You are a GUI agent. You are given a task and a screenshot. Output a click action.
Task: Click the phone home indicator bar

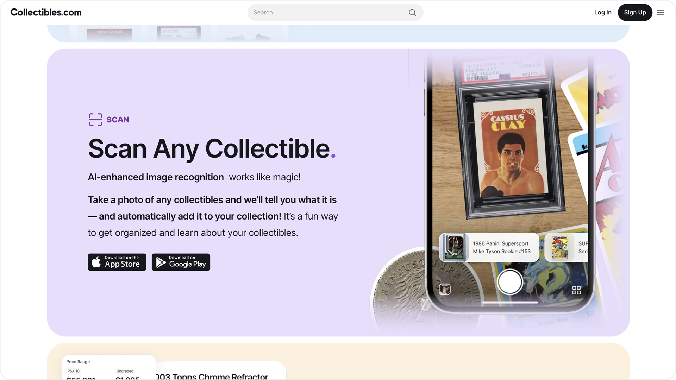point(510,302)
